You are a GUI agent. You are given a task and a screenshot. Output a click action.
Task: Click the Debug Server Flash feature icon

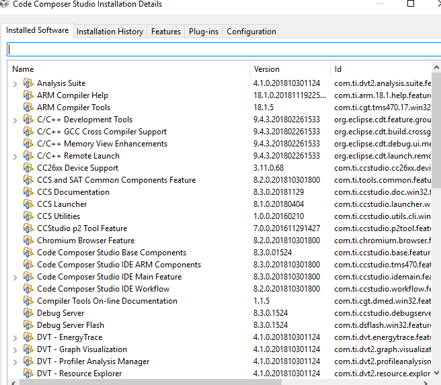click(28, 325)
